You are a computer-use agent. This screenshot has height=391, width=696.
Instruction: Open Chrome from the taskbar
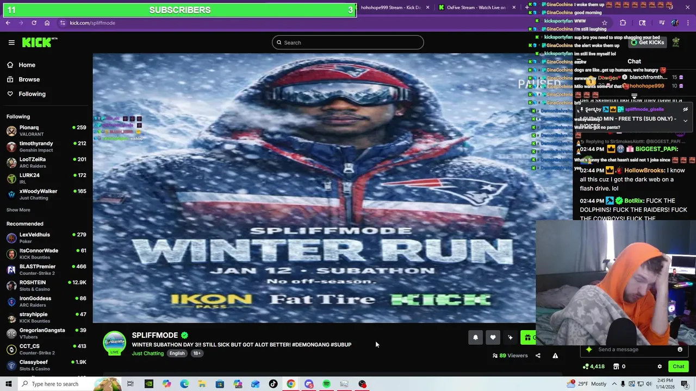click(x=291, y=384)
